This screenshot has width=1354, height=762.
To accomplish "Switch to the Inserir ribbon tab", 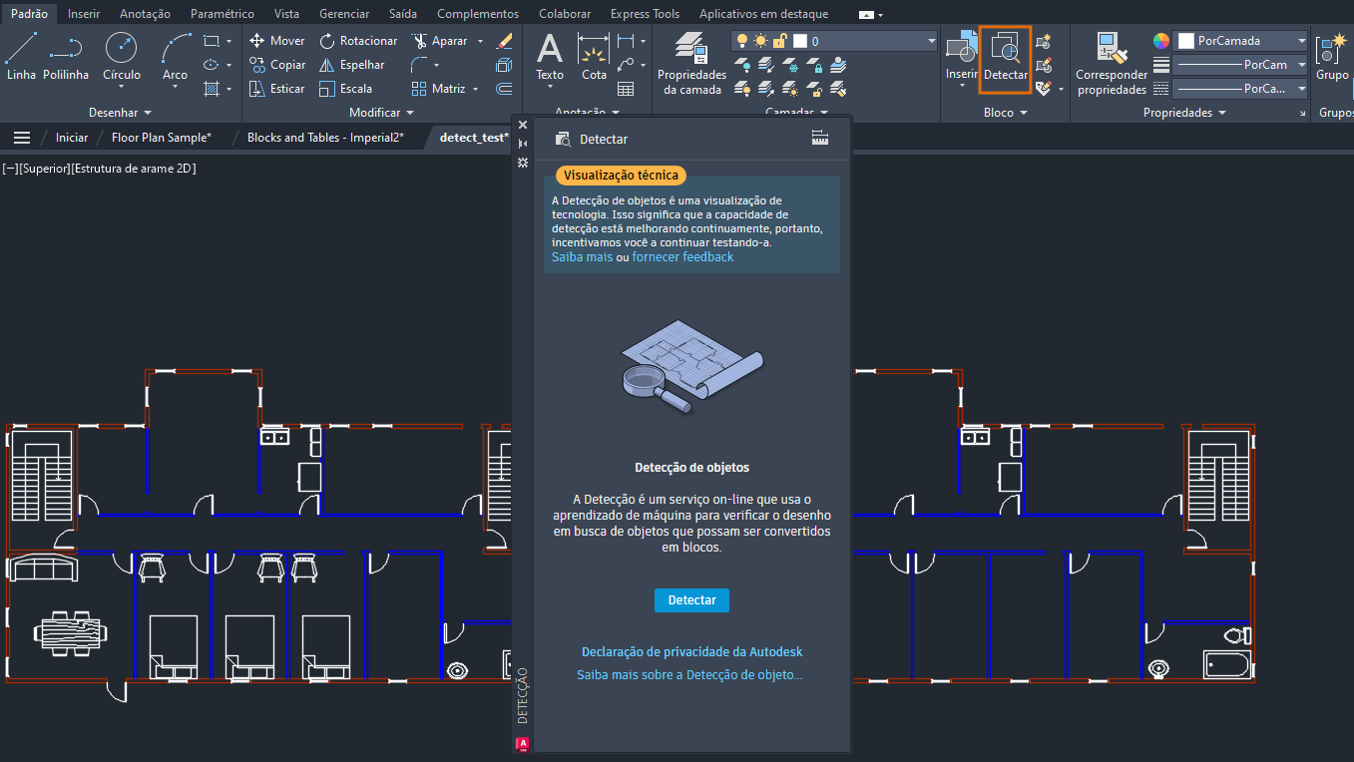I will coord(84,14).
